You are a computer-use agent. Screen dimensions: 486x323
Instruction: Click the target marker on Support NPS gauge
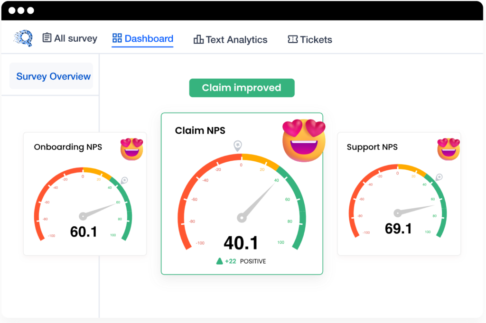pyautogui.click(x=439, y=177)
